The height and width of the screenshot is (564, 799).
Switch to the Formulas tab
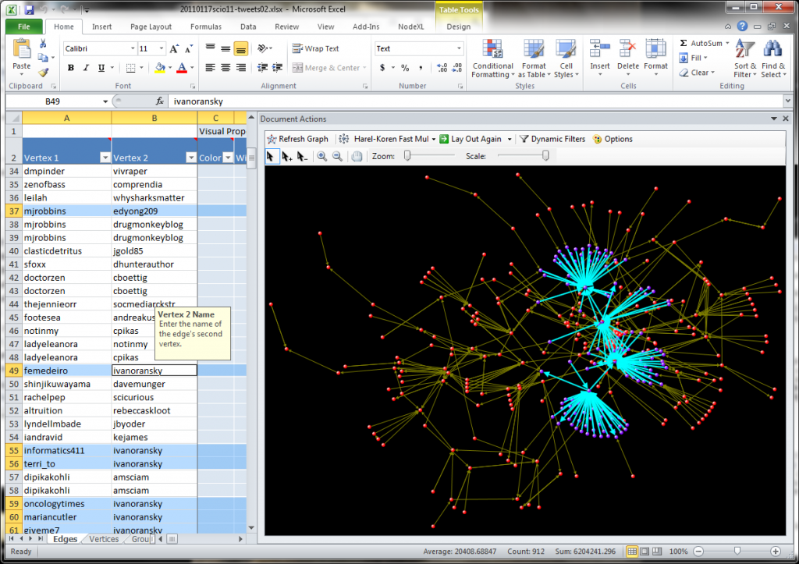pos(206,27)
